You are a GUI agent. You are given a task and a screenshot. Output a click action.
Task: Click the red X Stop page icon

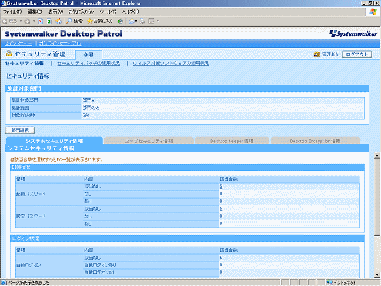[x=41, y=22]
